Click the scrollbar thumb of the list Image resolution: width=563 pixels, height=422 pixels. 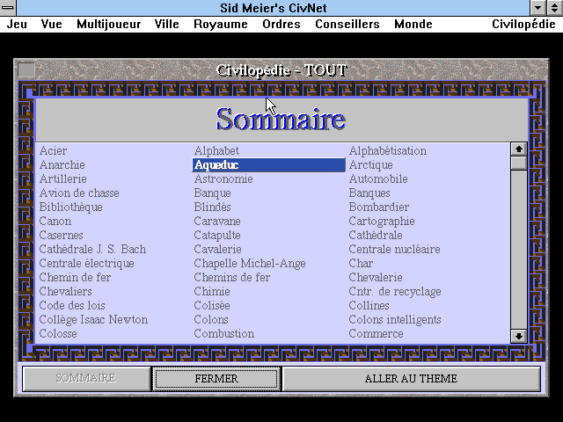(x=518, y=163)
